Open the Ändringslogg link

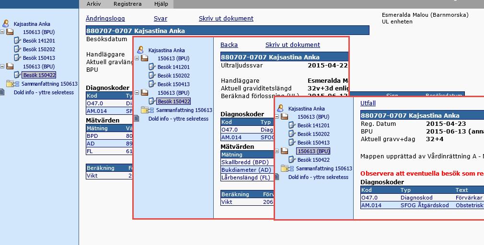[x=105, y=19]
